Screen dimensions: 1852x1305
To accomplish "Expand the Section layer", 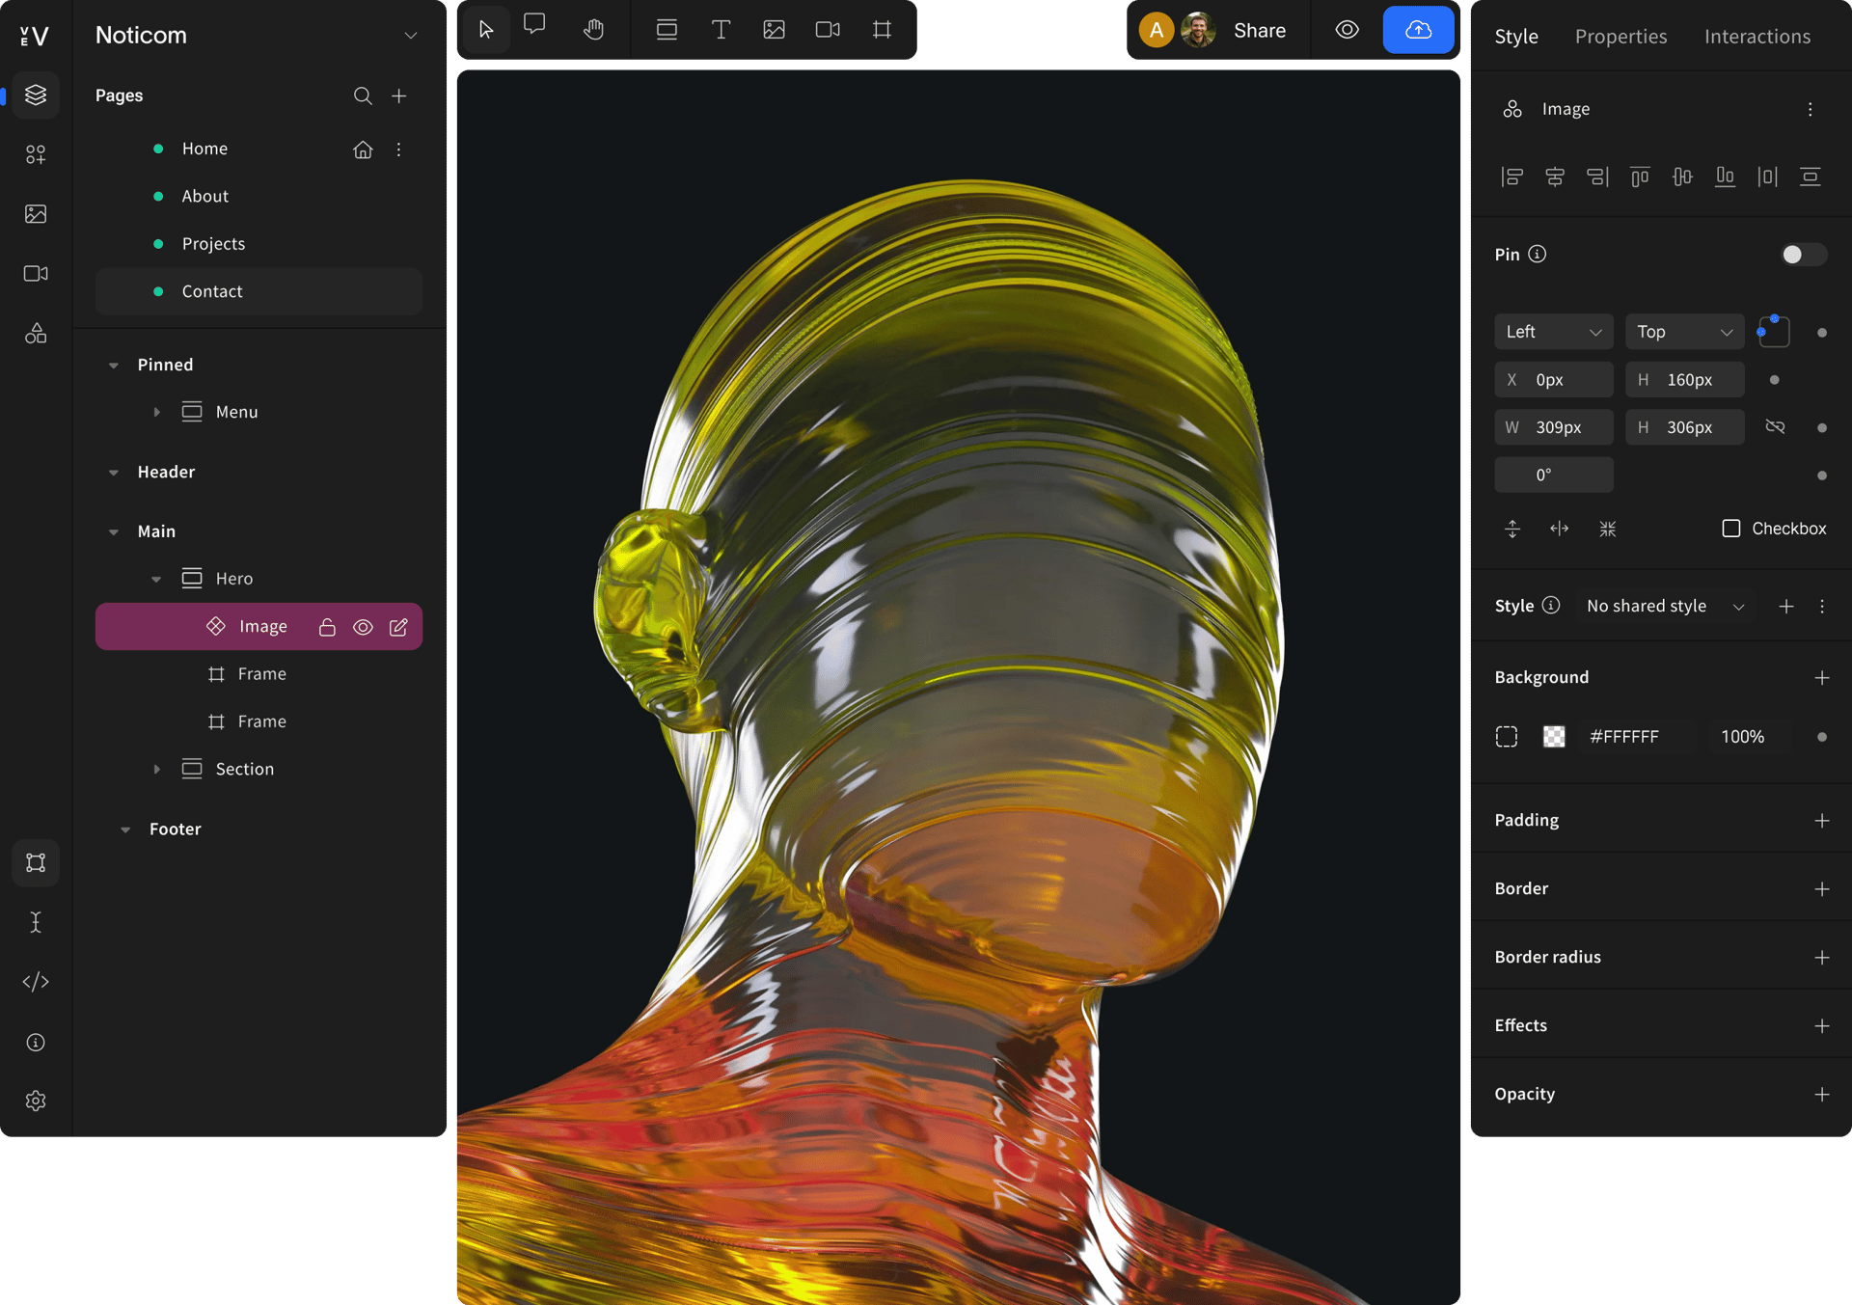I will [x=157, y=769].
